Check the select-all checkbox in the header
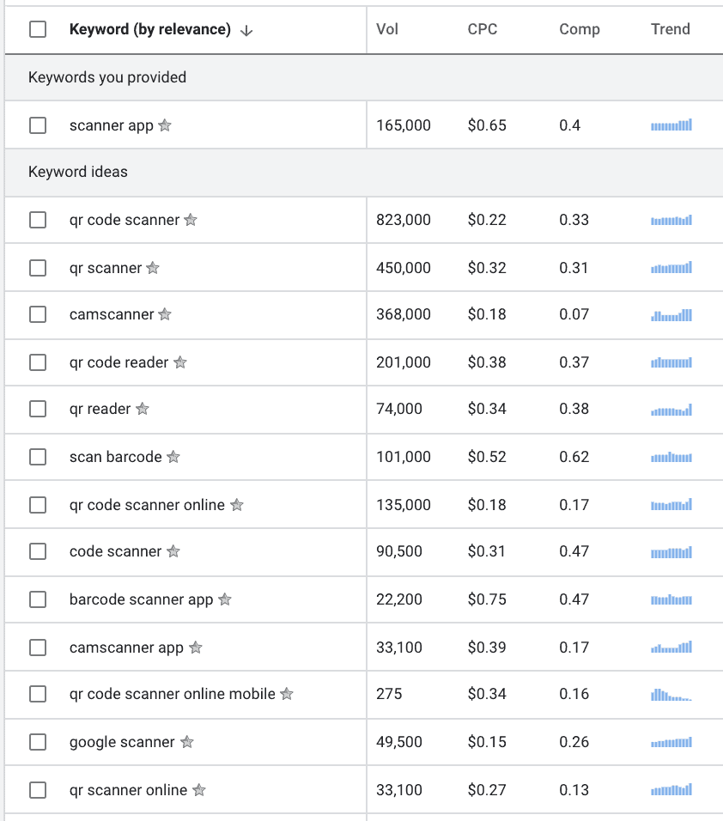The width and height of the screenshot is (723, 821). coord(37,28)
